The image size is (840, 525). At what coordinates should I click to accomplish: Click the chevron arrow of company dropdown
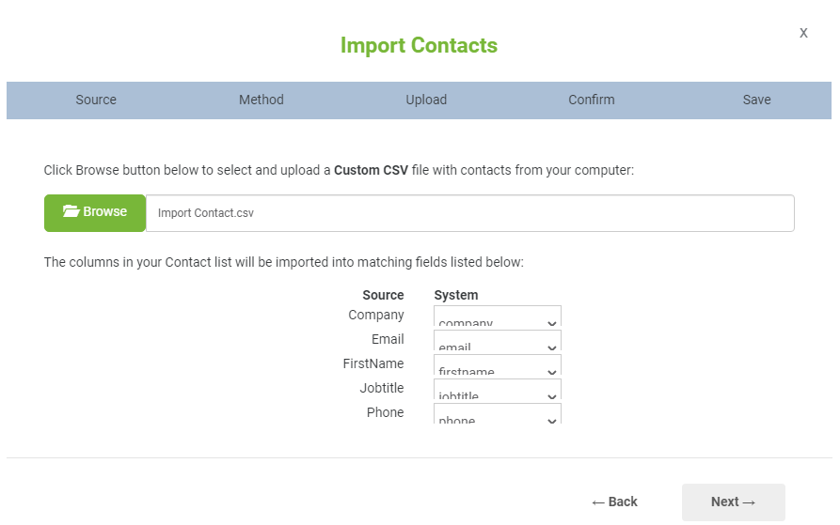(552, 323)
